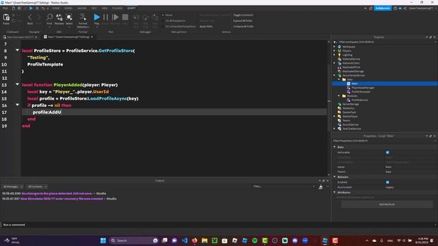Click the Stop test button
Image resolution: width=438 pixels, height=246 pixels.
125,17
